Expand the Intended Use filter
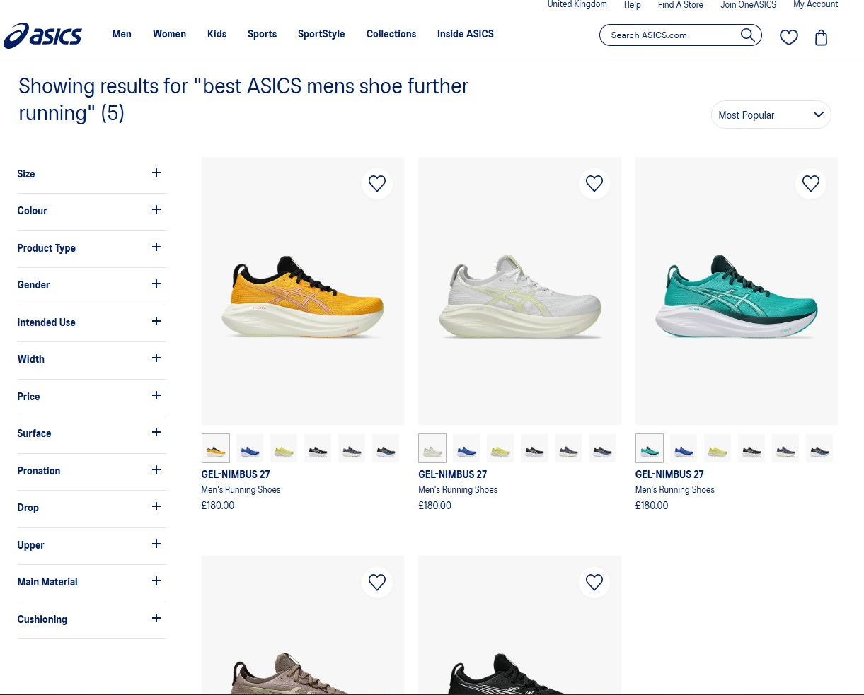 click(x=91, y=322)
